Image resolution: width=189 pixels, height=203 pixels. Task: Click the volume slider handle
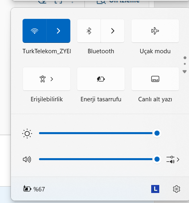tap(157, 159)
